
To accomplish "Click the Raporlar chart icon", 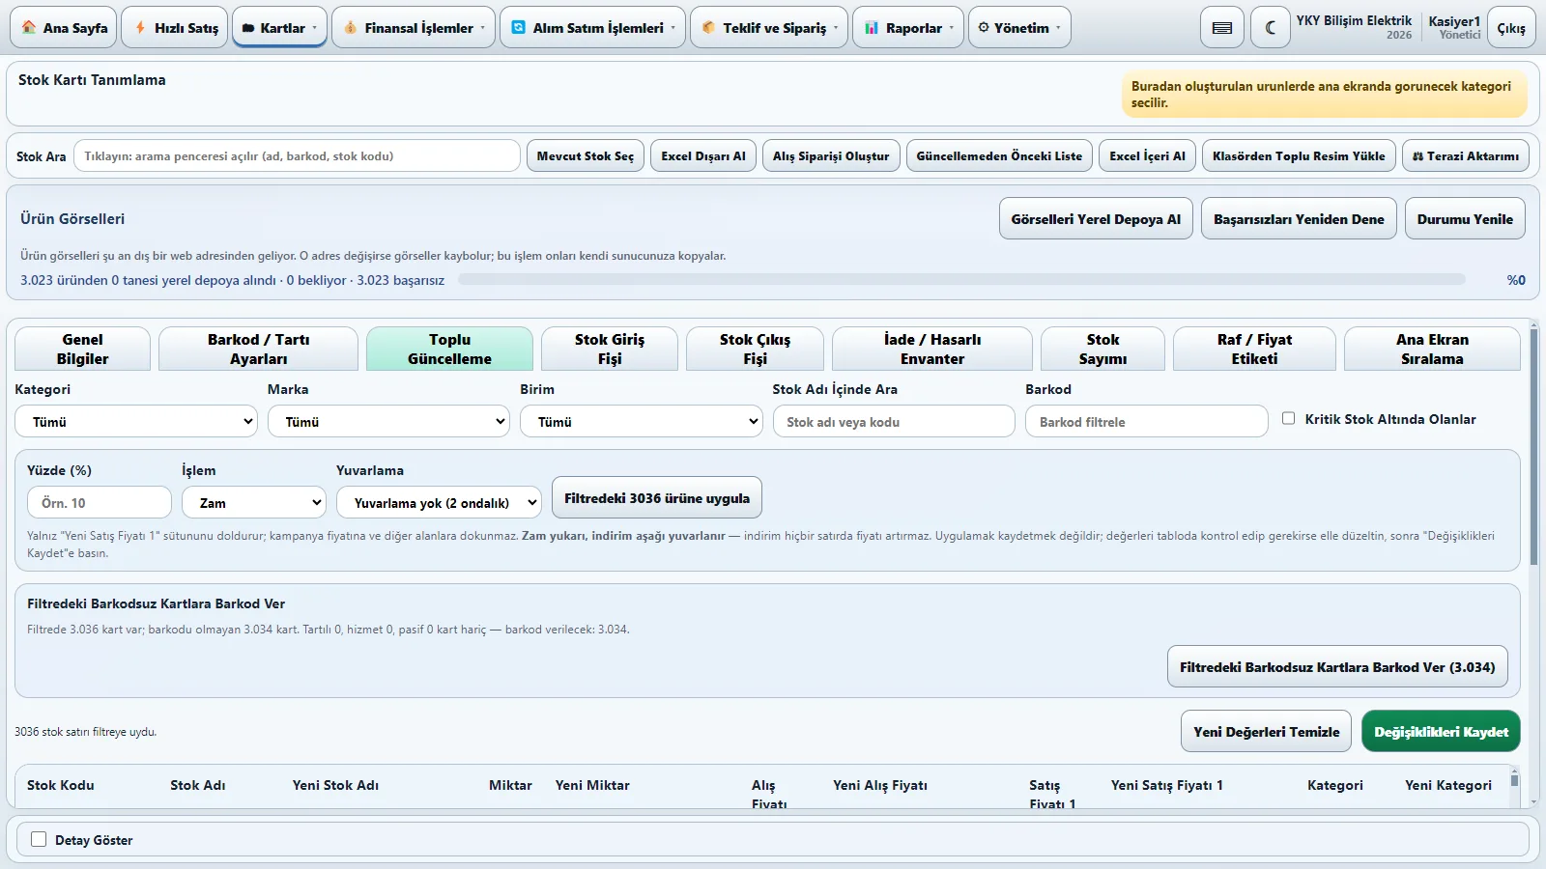I will tap(872, 28).
